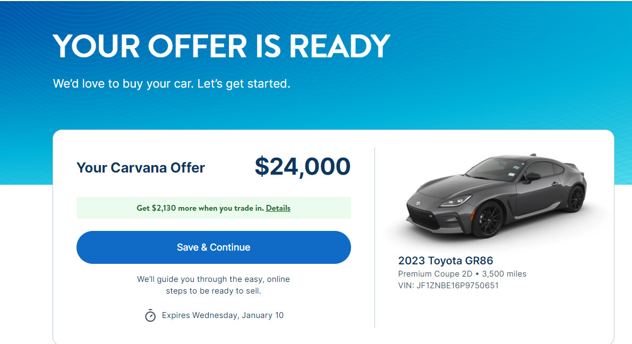Click the YOUR OFFER IS READY heading
Viewport: 632px width, 344px height.
tap(221, 46)
